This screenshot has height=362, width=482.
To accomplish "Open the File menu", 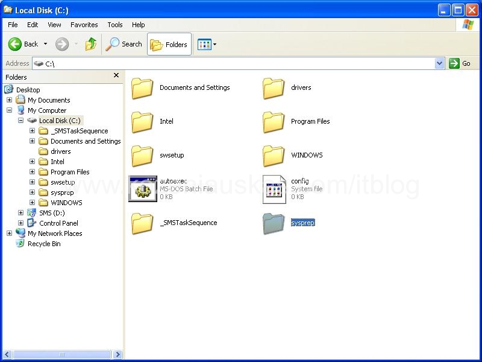I will pos(13,25).
